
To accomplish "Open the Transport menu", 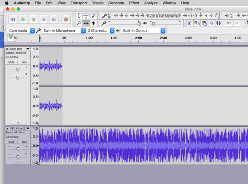I will (x=79, y=3).
